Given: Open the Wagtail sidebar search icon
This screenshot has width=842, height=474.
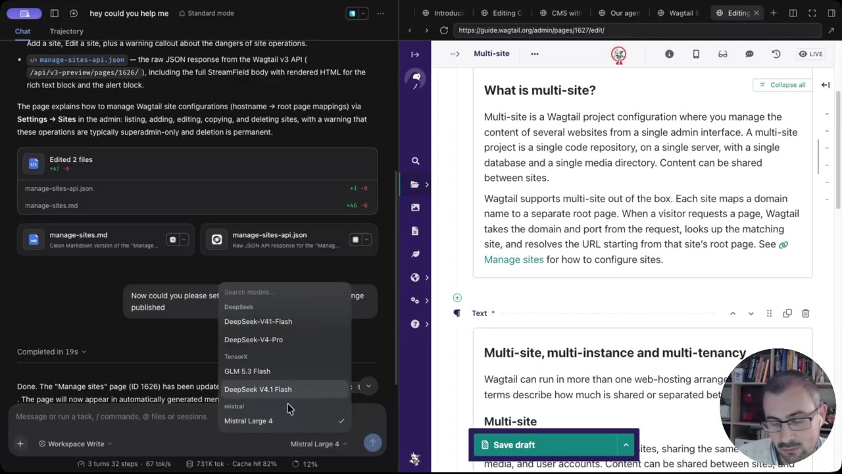Looking at the screenshot, I should coord(415,161).
